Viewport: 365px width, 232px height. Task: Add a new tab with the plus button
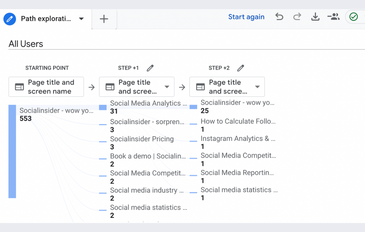tap(104, 19)
